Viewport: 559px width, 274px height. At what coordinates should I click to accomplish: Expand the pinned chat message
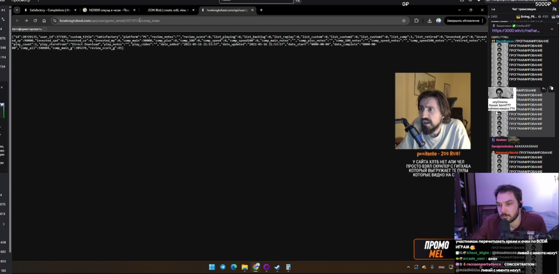(552, 29)
